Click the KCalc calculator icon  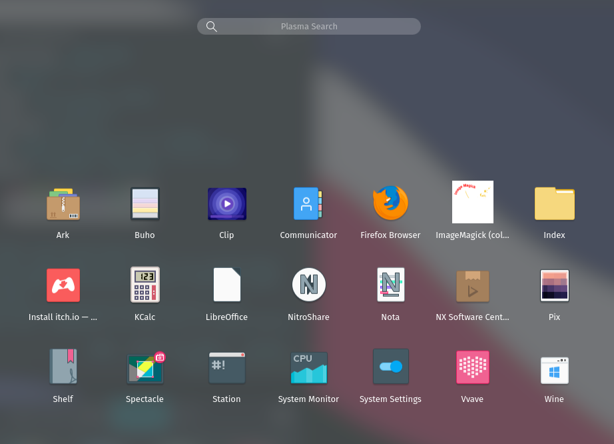point(145,285)
